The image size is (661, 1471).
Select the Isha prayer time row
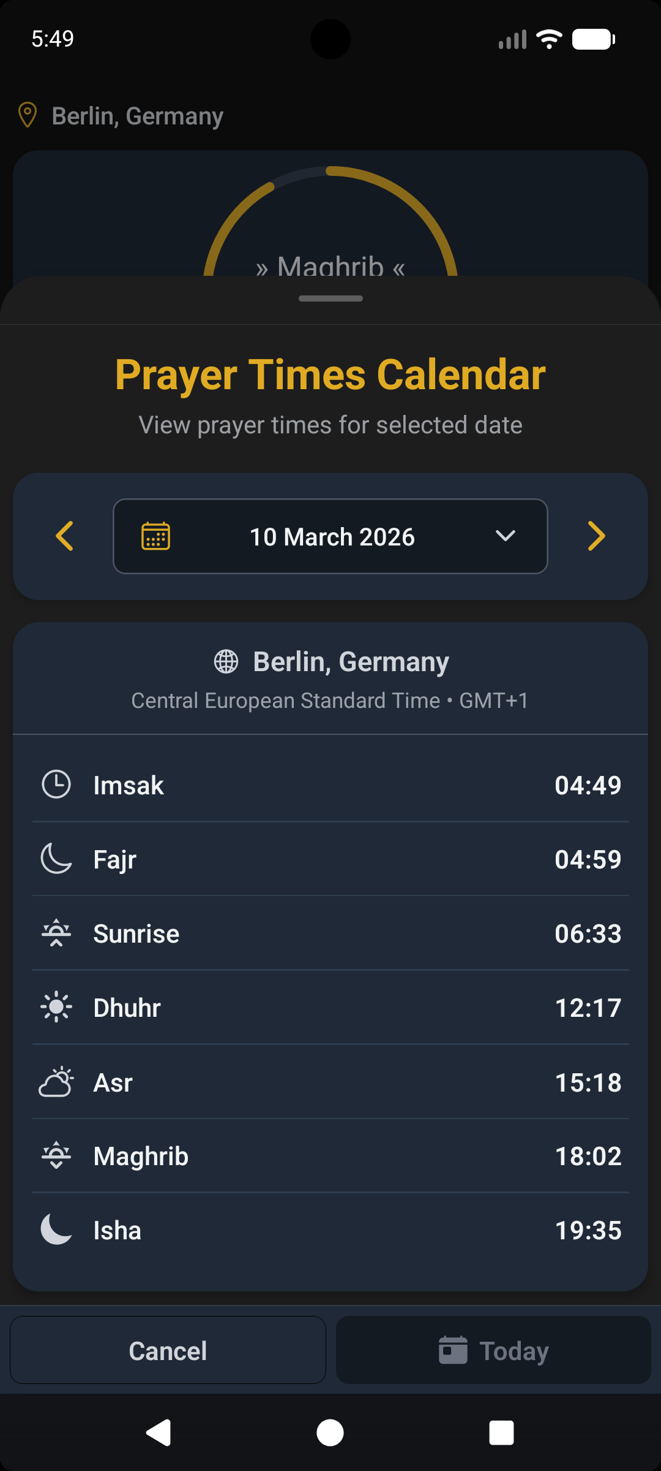click(x=330, y=1230)
